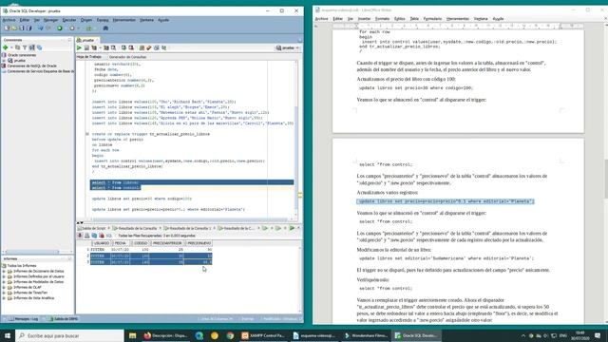Click the PRECIOANTERIOR column header
The width and height of the screenshot is (608, 342).
(167, 243)
